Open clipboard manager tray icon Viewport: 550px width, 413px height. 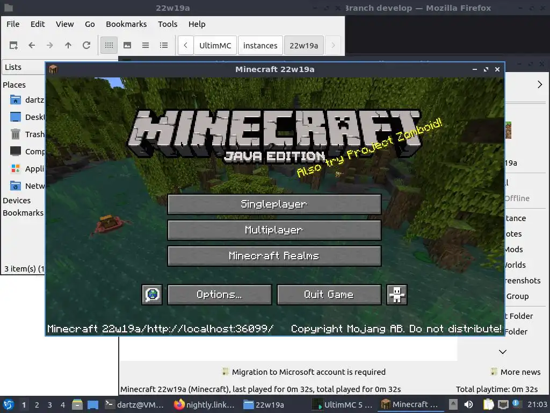point(488,404)
